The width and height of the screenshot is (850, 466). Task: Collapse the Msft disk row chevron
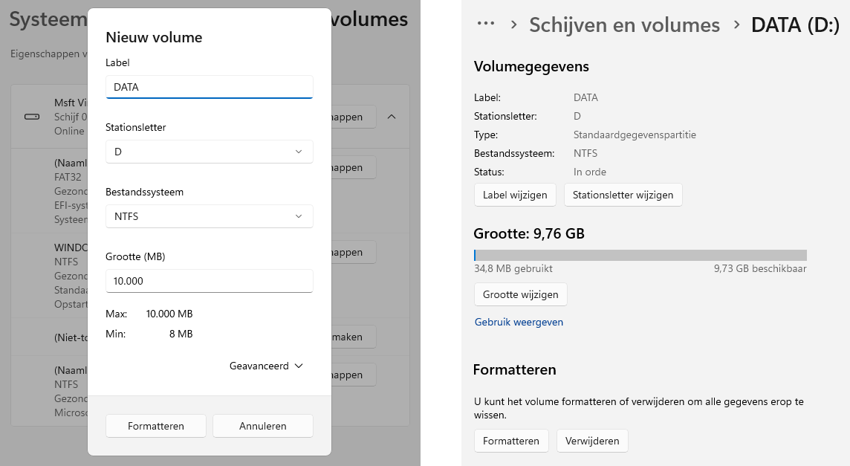(x=392, y=117)
